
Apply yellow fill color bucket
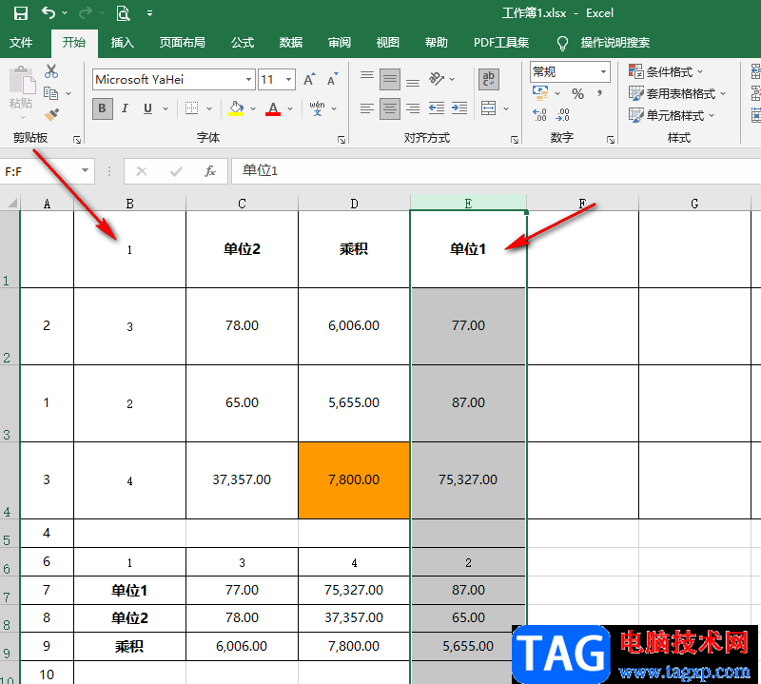(236, 108)
